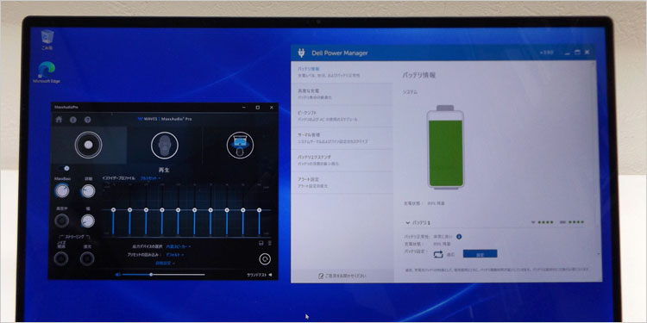Close the MaxxAudioPro window
The height and width of the screenshot is (323, 647).
click(272, 107)
